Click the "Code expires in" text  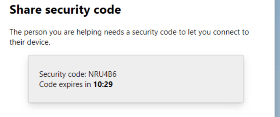click(65, 84)
